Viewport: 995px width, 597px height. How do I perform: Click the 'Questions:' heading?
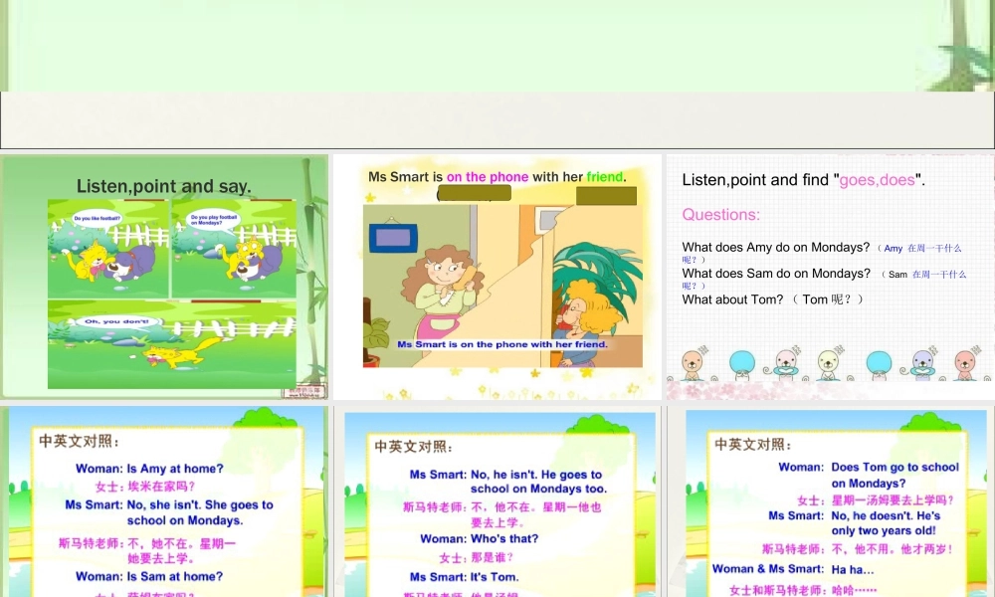720,215
